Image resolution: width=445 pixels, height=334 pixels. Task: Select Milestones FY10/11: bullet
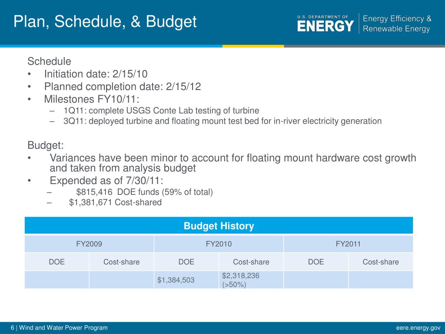pyautogui.click(x=92, y=99)
